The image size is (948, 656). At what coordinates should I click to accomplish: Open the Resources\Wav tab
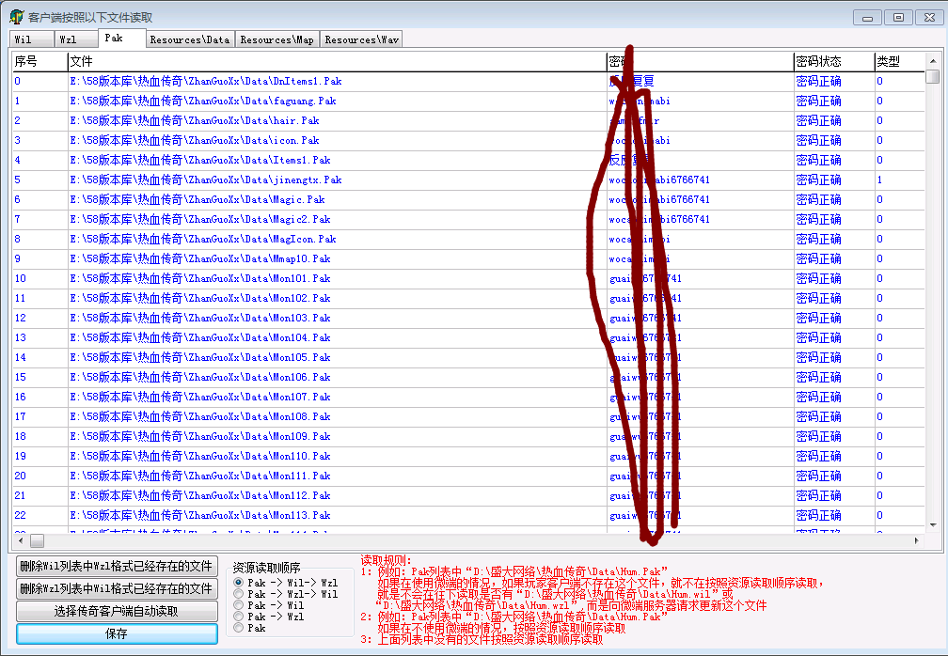[x=361, y=39]
